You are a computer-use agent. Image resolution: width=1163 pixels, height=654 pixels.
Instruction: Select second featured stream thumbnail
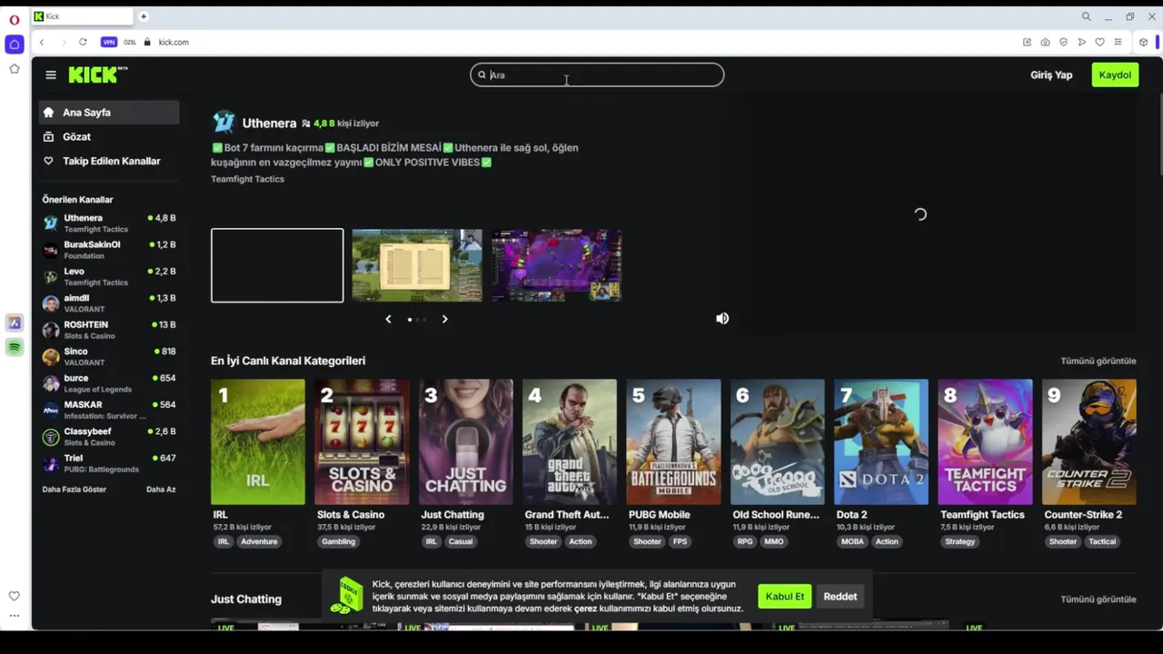(417, 264)
